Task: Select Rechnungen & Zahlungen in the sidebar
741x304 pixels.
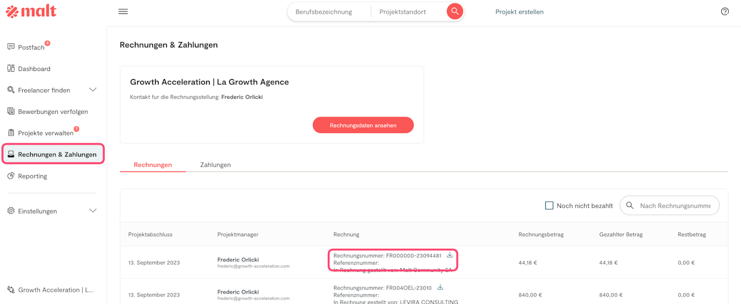Action: 53,154
